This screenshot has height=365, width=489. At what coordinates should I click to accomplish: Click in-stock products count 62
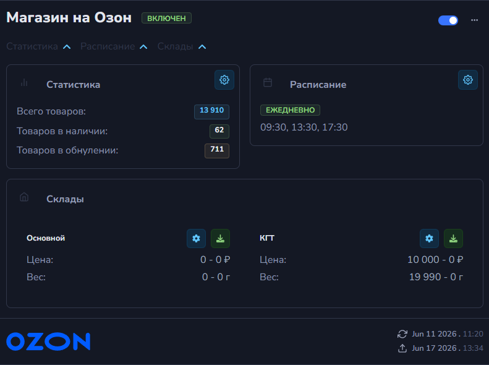219,131
